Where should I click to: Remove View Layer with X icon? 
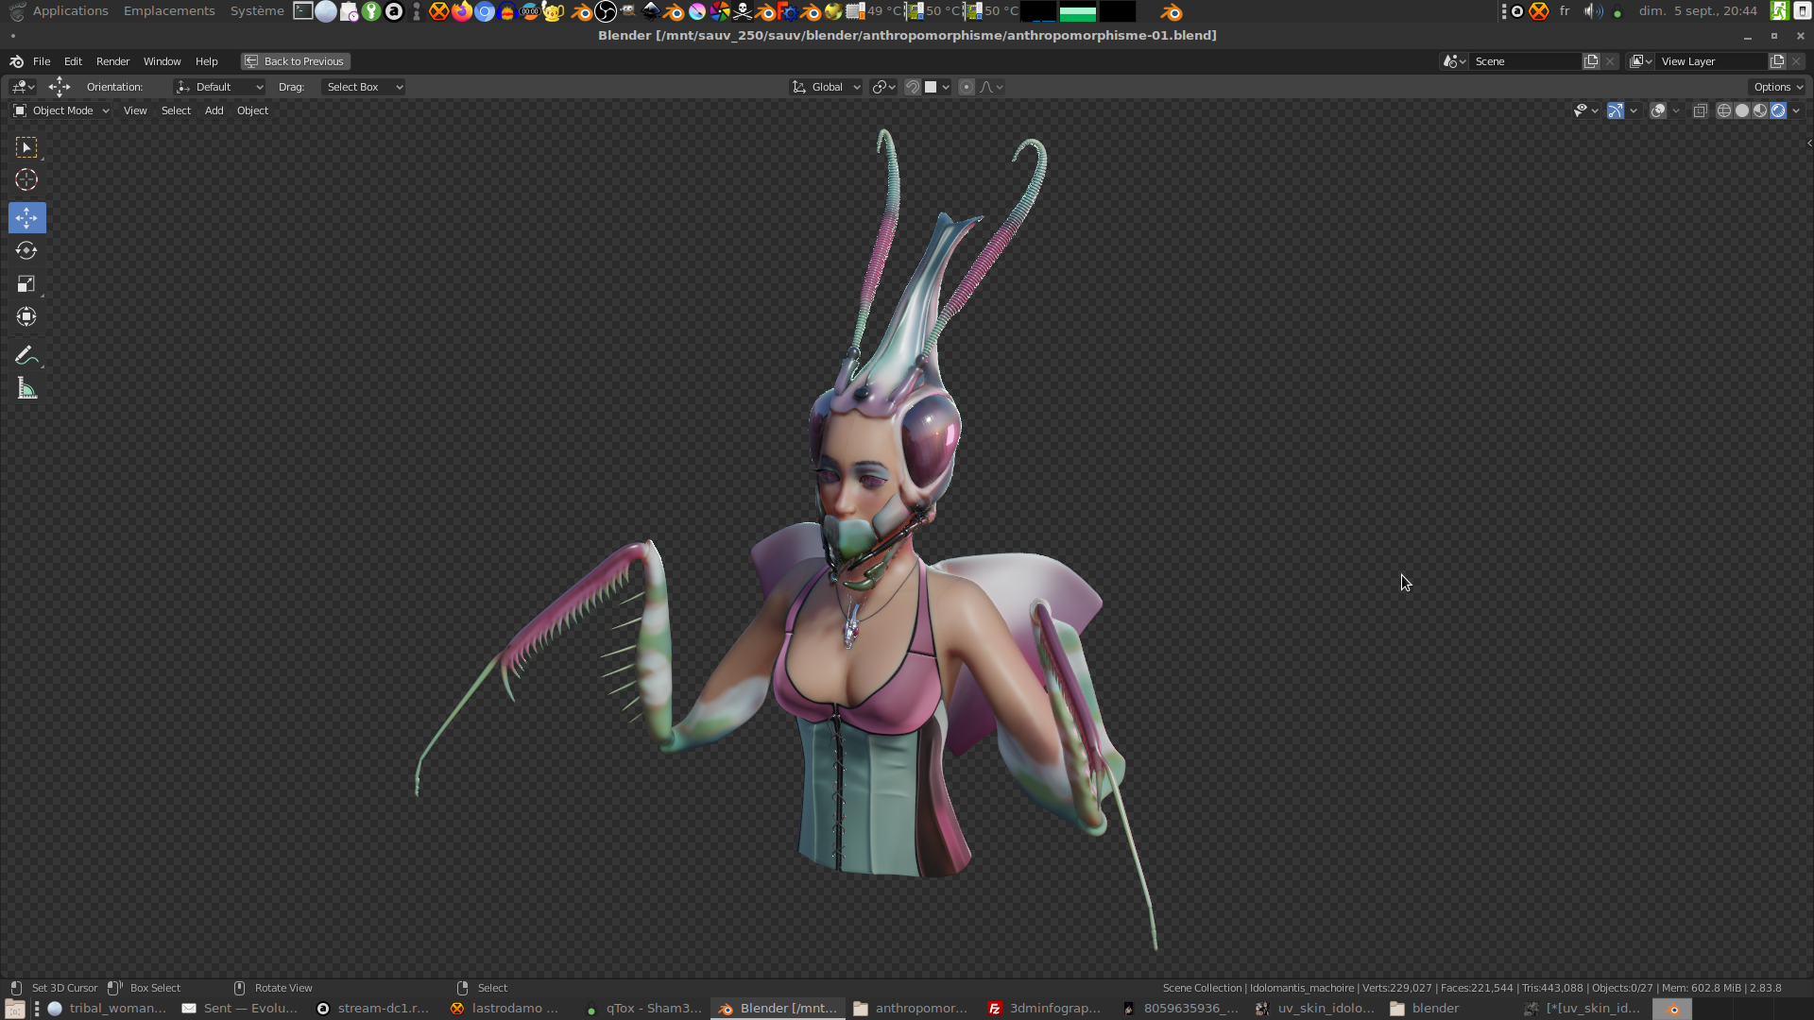pyautogui.click(x=1796, y=61)
